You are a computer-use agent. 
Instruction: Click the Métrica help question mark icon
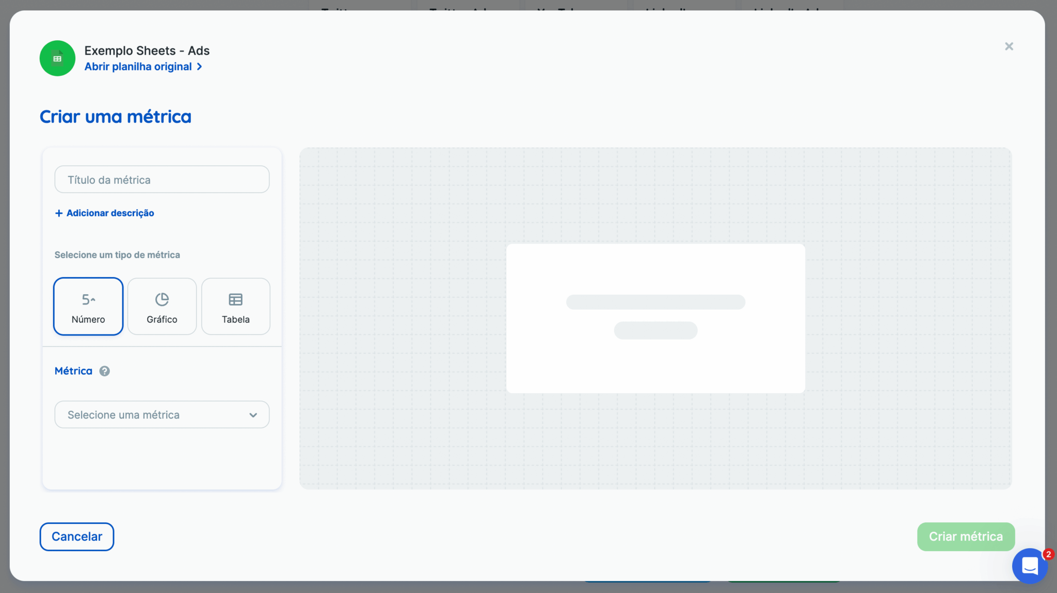[105, 371]
